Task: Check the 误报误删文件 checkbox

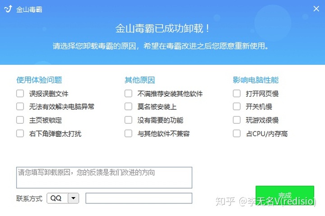Action: [x=20, y=94]
